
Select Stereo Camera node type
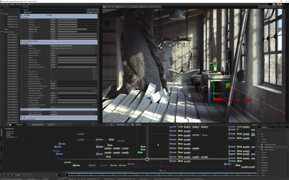pyautogui.click(x=269, y=150)
